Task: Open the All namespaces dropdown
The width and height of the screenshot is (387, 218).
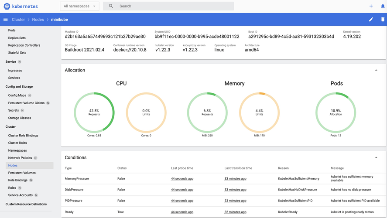Action: tap(79, 6)
